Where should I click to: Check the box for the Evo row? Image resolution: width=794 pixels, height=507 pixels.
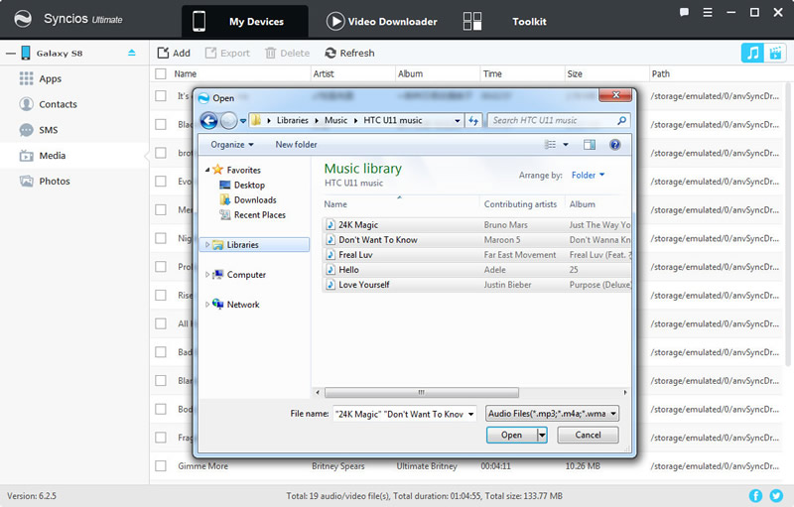point(161,182)
